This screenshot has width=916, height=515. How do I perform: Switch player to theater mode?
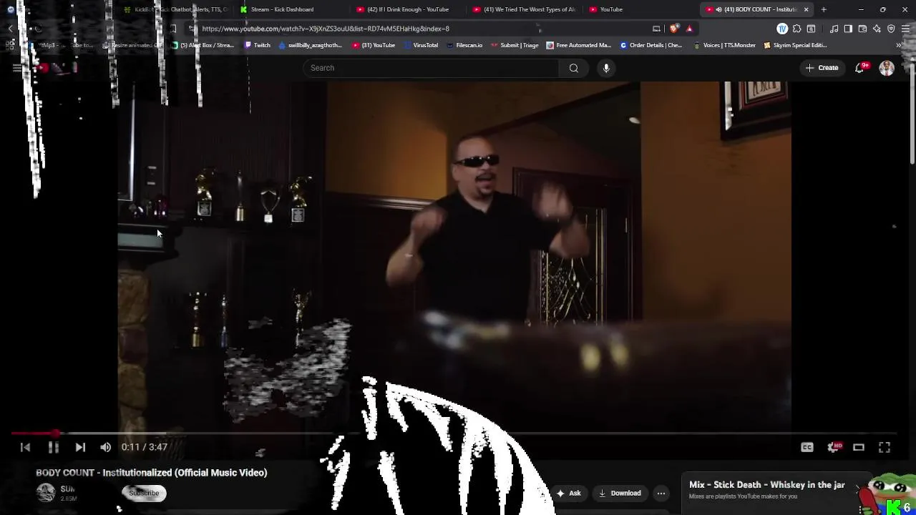(859, 447)
